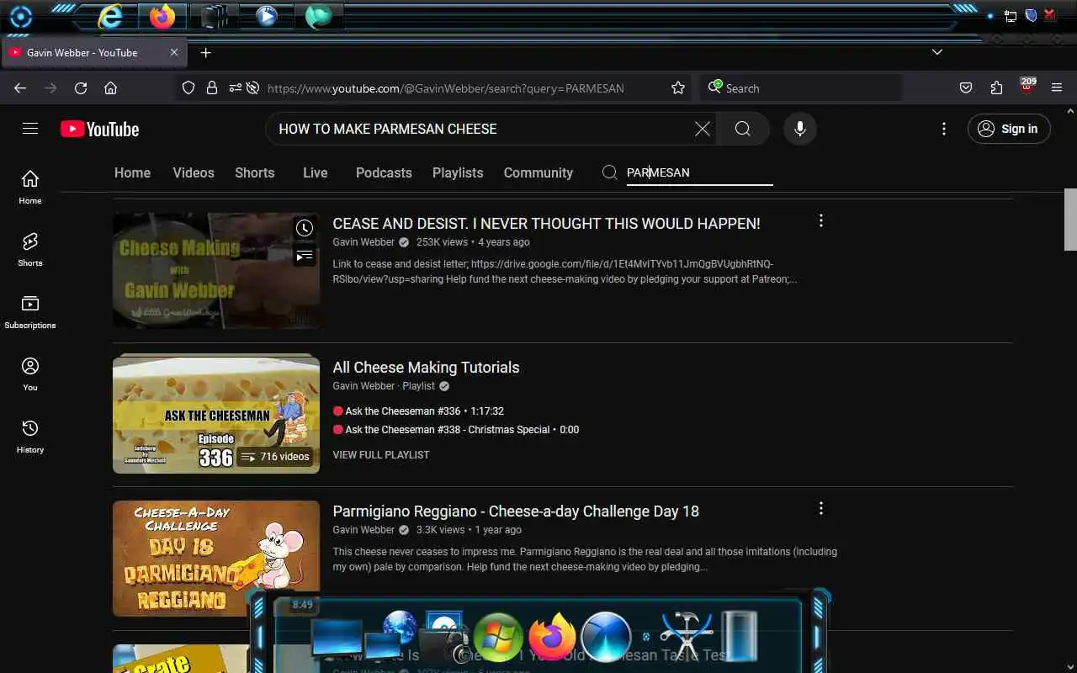Open hammer and wrench tools dock icon
The width and height of the screenshot is (1077, 673).
pyautogui.click(x=686, y=637)
